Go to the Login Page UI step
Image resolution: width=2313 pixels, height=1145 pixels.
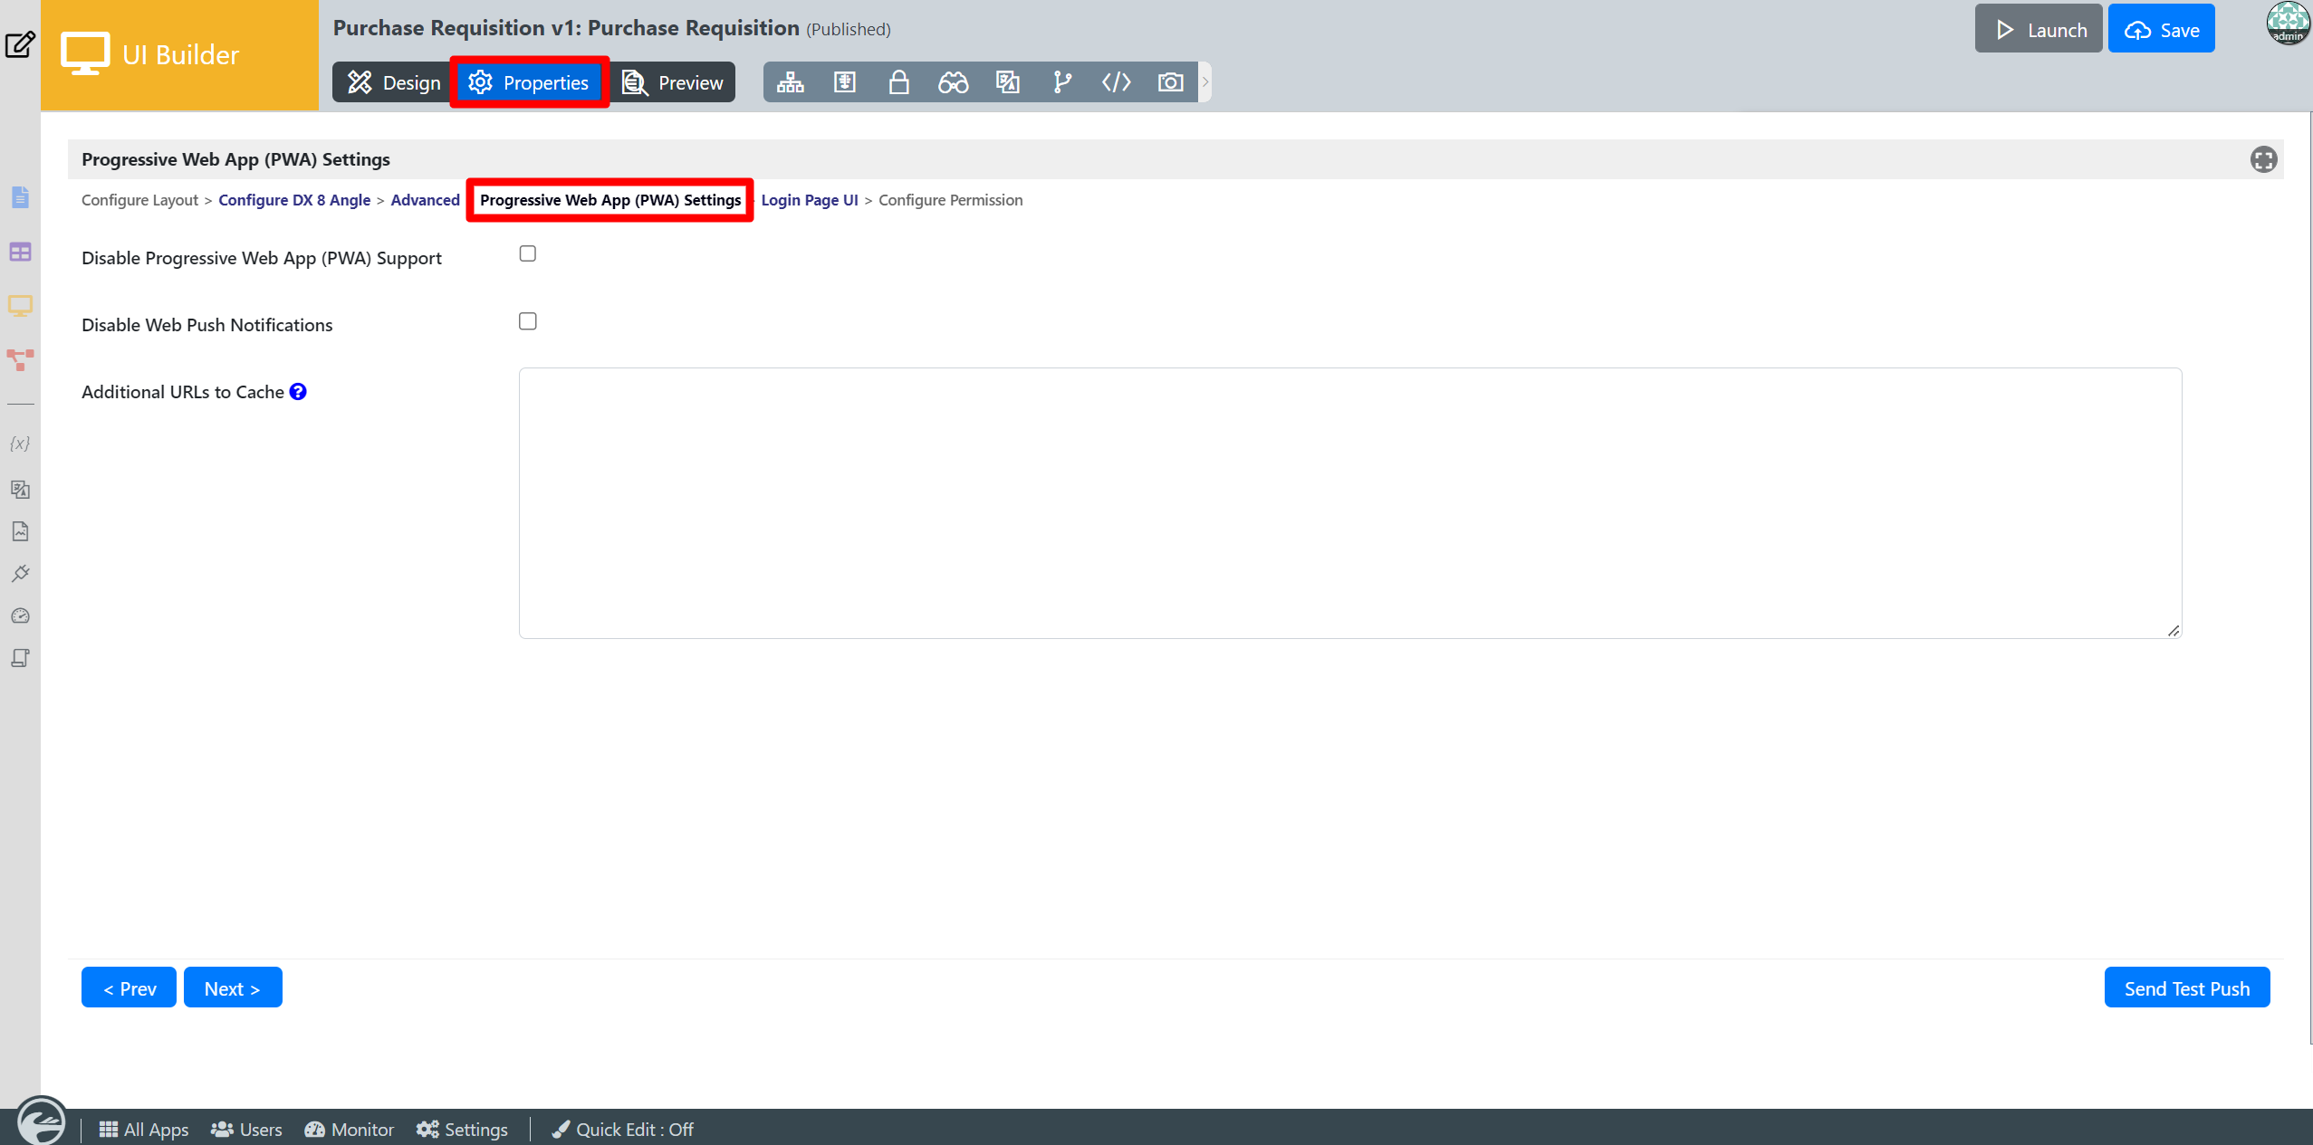[809, 200]
